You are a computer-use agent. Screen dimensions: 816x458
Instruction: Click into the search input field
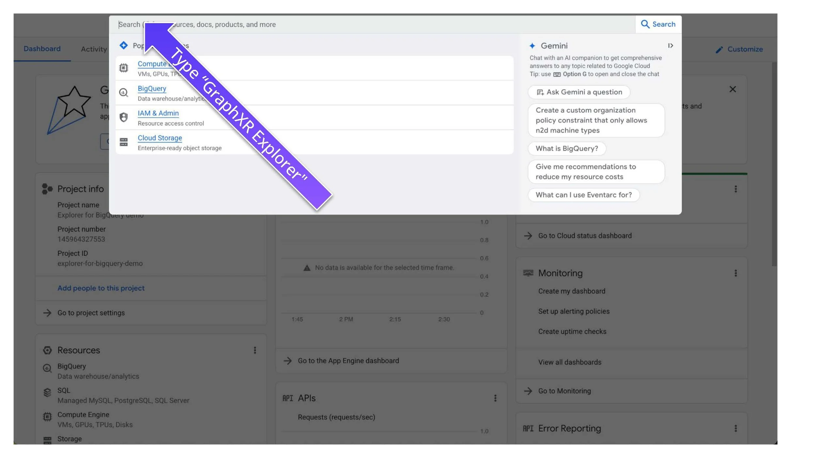392,25
